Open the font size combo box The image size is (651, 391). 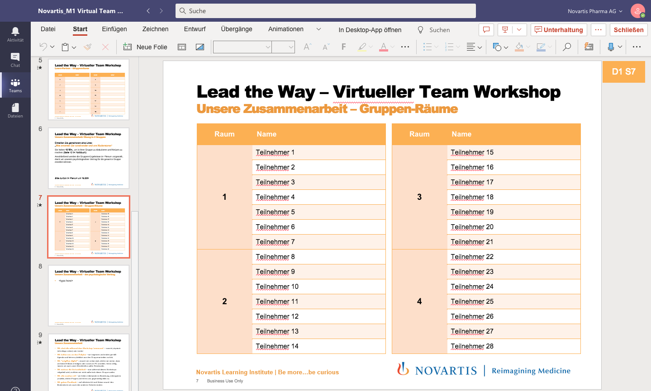click(283, 47)
